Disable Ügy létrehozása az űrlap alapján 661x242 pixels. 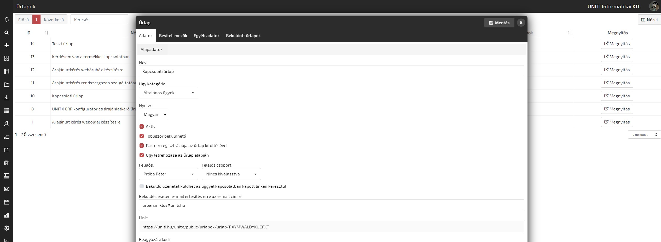(x=142, y=155)
